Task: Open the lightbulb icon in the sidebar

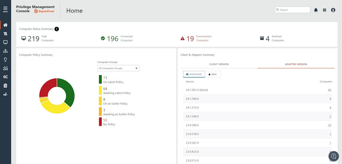Action: click(5, 60)
